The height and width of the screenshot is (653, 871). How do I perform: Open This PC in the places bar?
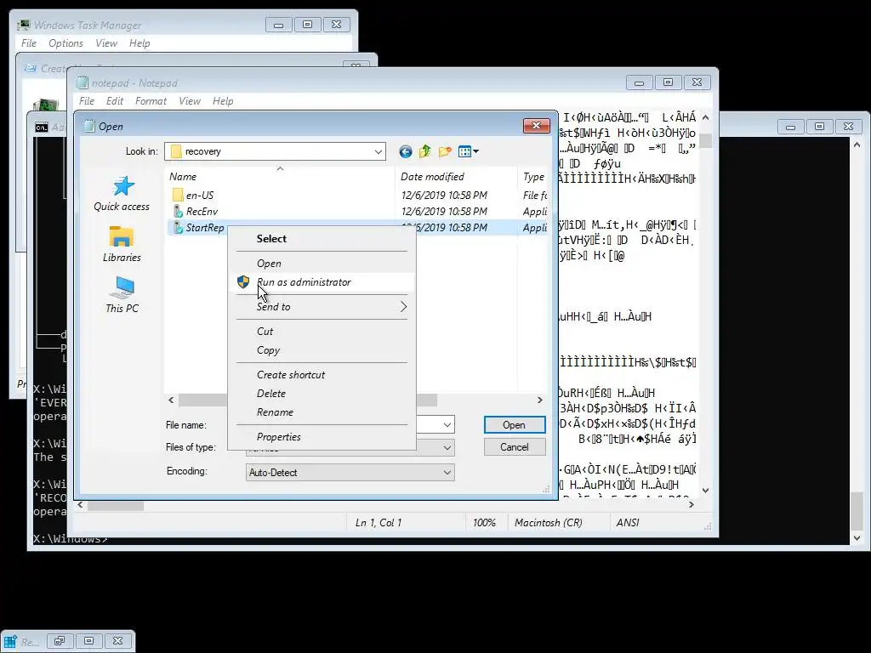pos(122,295)
